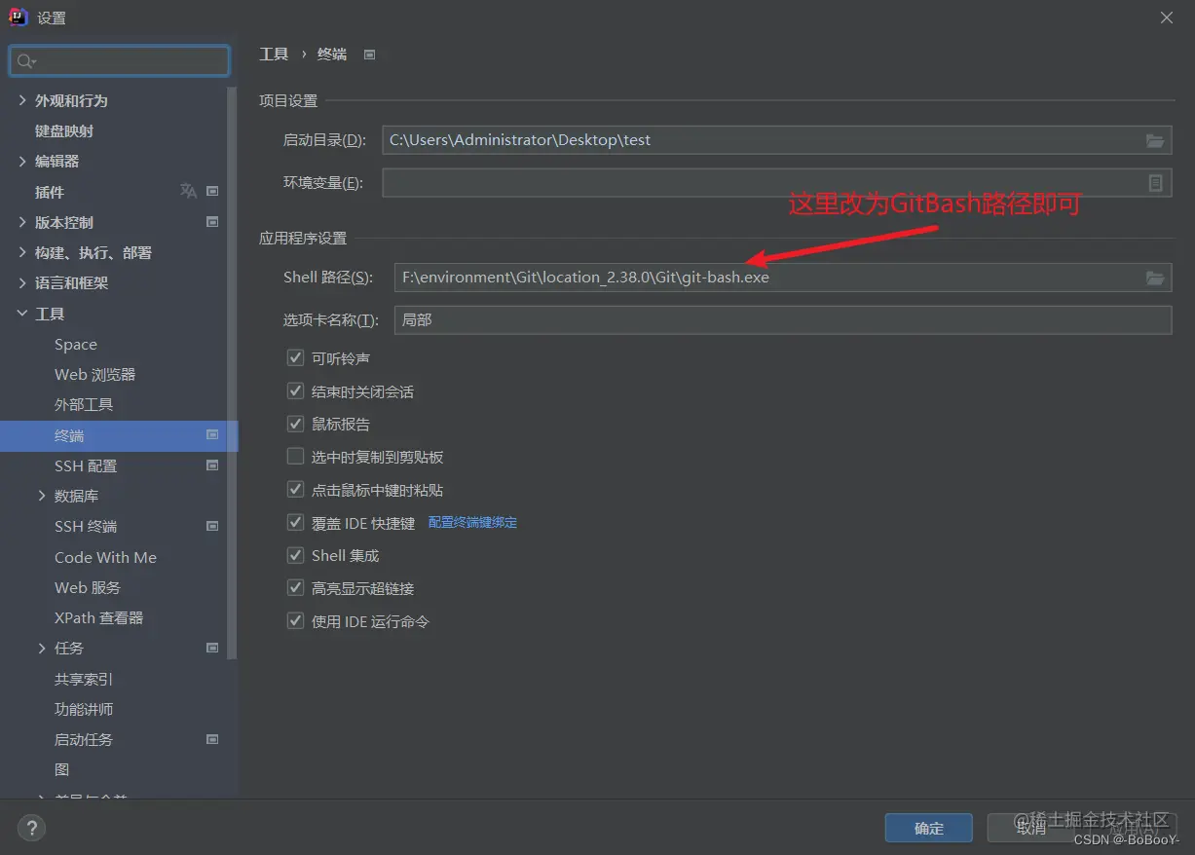This screenshot has width=1195, height=855.
Task: Select XPath 查看器 item
Action: pyautogui.click(x=98, y=617)
